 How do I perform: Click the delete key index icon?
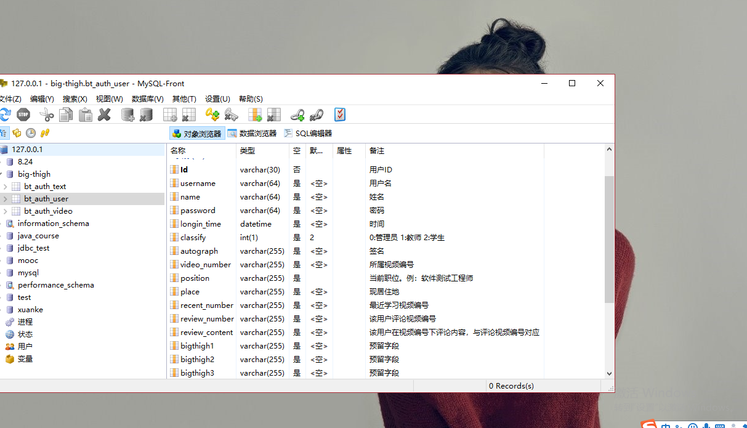click(231, 115)
